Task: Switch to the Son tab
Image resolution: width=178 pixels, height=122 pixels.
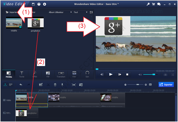Action: 87,74
